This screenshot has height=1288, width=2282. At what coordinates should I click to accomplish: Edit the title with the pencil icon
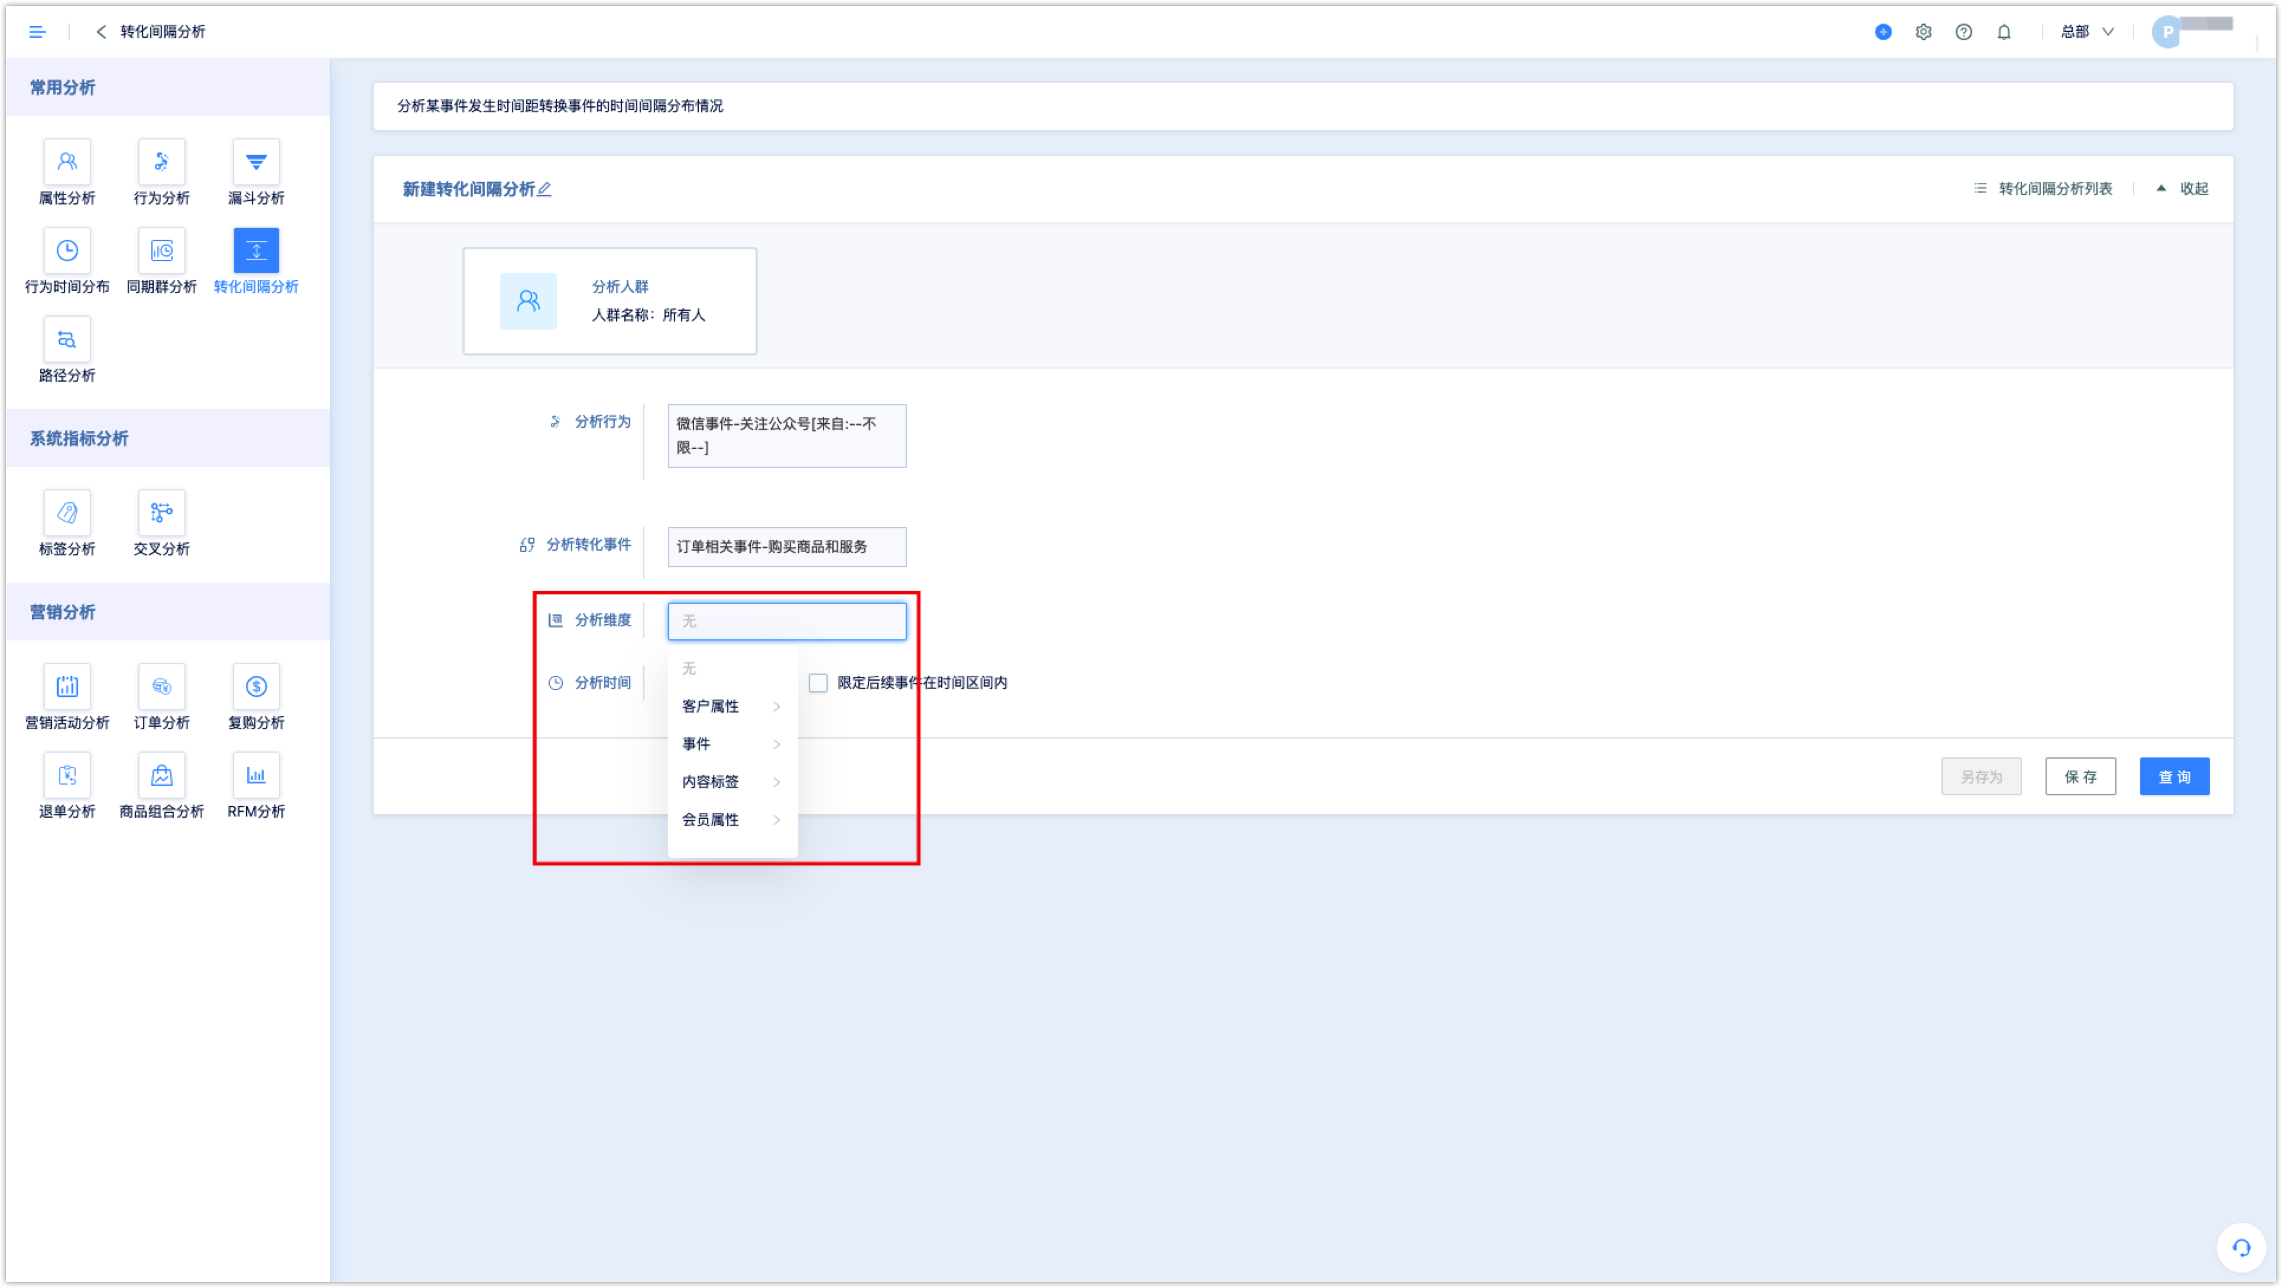click(x=545, y=188)
